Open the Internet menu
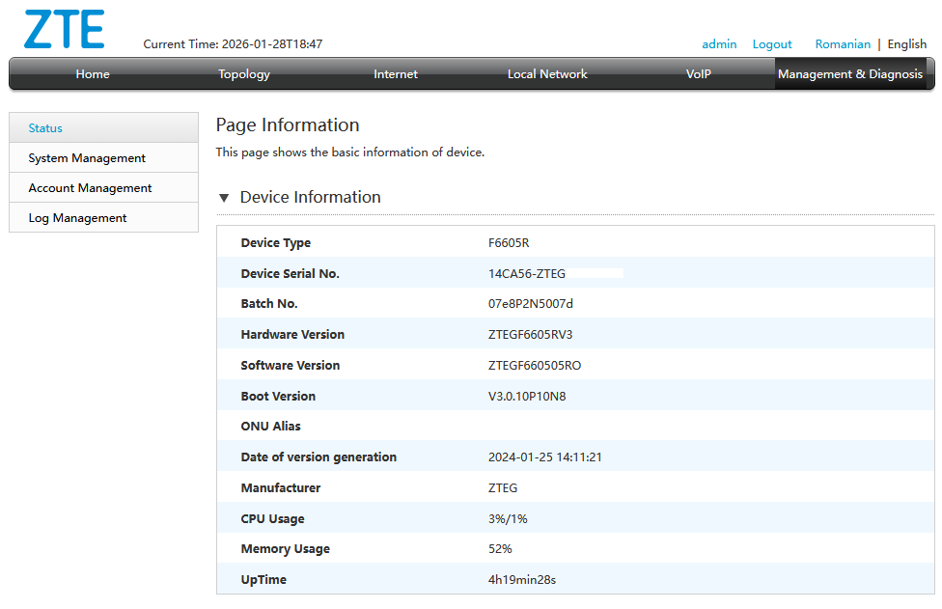 click(x=395, y=73)
